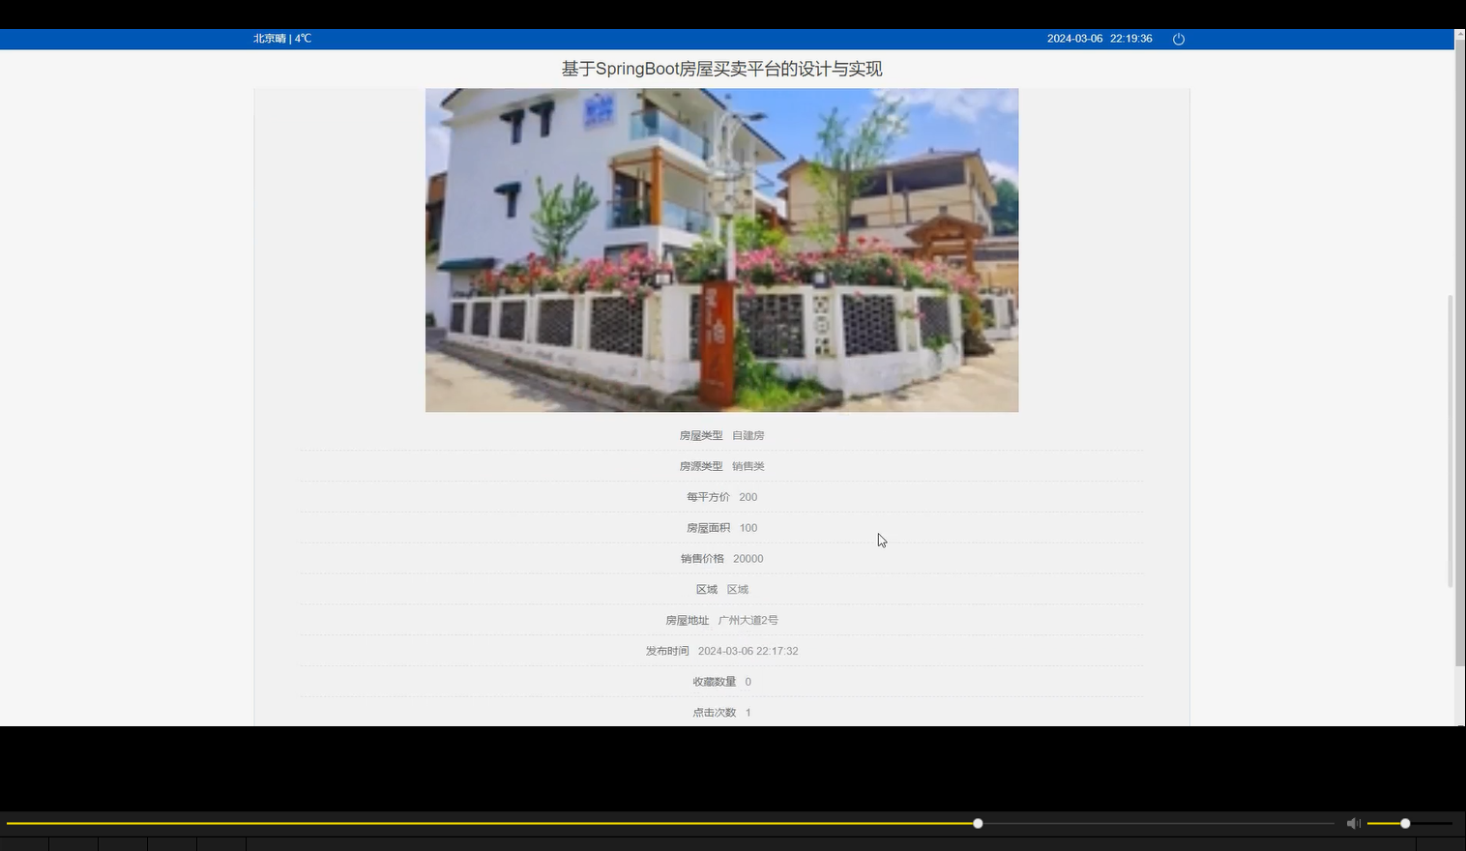Mute the video with the speaker icon
Screen dimensions: 1466x851
click(1353, 823)
